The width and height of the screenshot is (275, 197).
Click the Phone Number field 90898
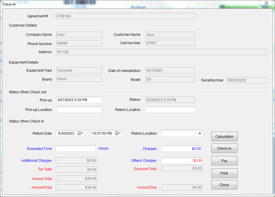point(79,43)
